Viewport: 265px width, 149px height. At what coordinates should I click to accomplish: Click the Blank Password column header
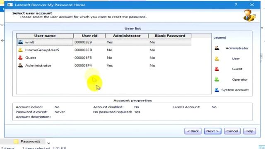point(170,36)
